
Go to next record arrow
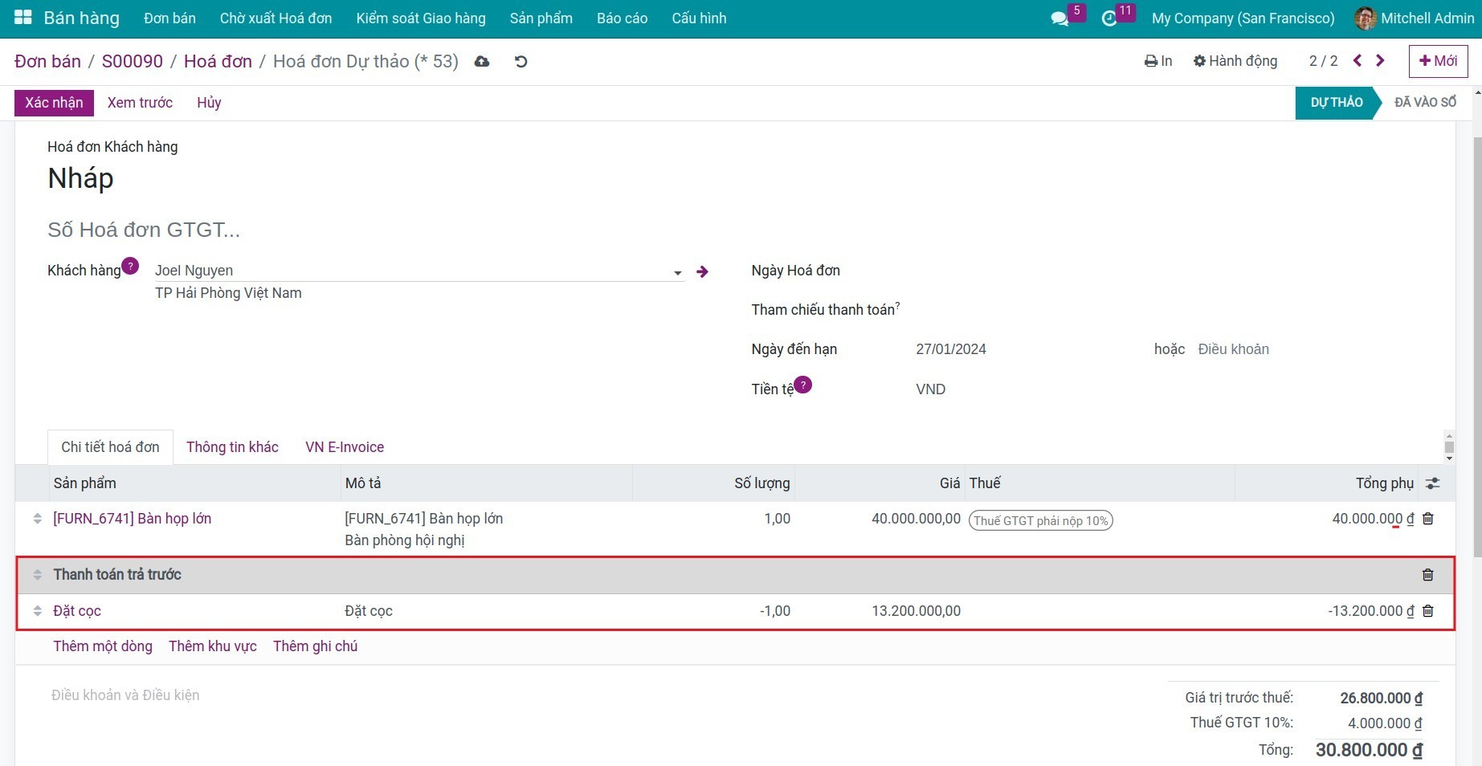1380,61
